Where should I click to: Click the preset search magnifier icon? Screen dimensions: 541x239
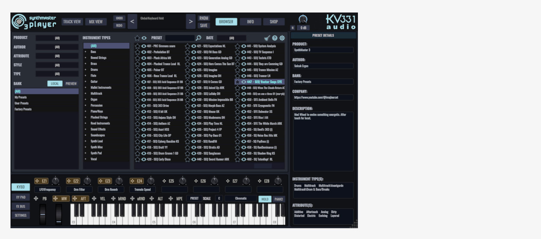pos(198,38)
